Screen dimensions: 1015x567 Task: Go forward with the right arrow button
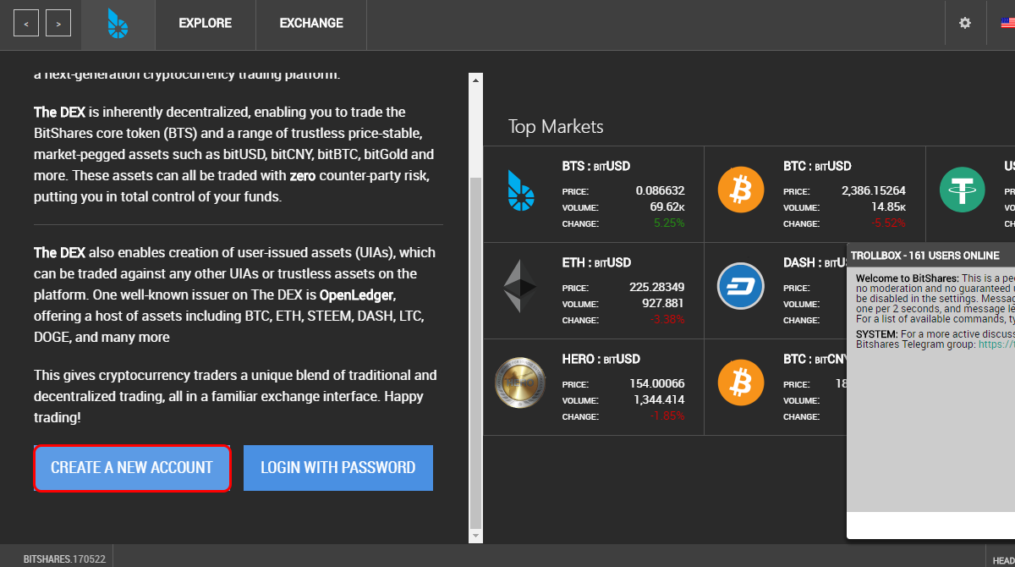[x=58, y=24]
